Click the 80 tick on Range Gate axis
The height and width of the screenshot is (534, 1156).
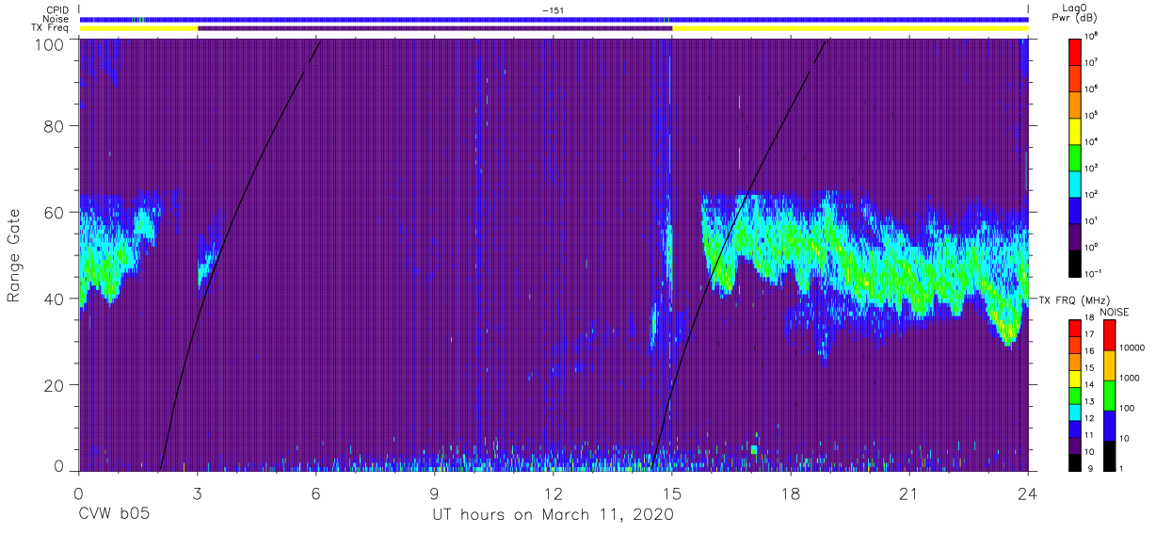click(x=53, y=124)
